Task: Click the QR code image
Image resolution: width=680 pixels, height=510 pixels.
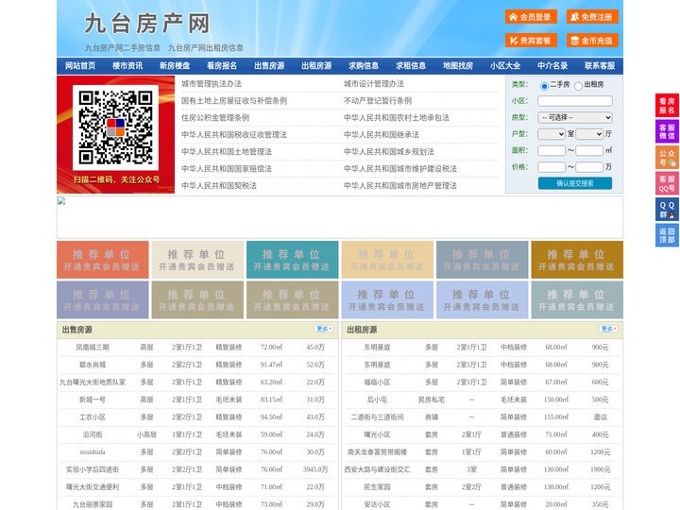Action: point(115,127)
